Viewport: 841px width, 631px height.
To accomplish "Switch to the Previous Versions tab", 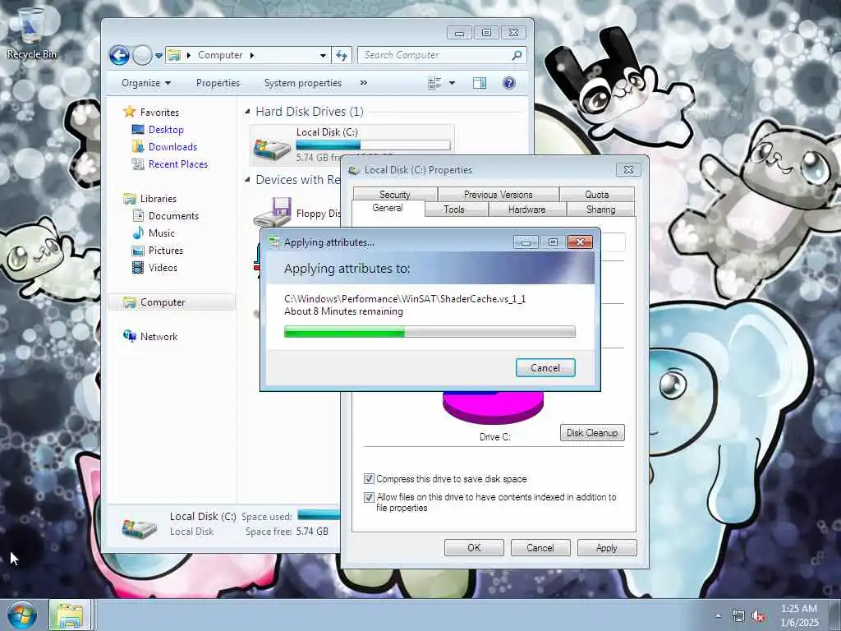I will [x=499, y=194].
